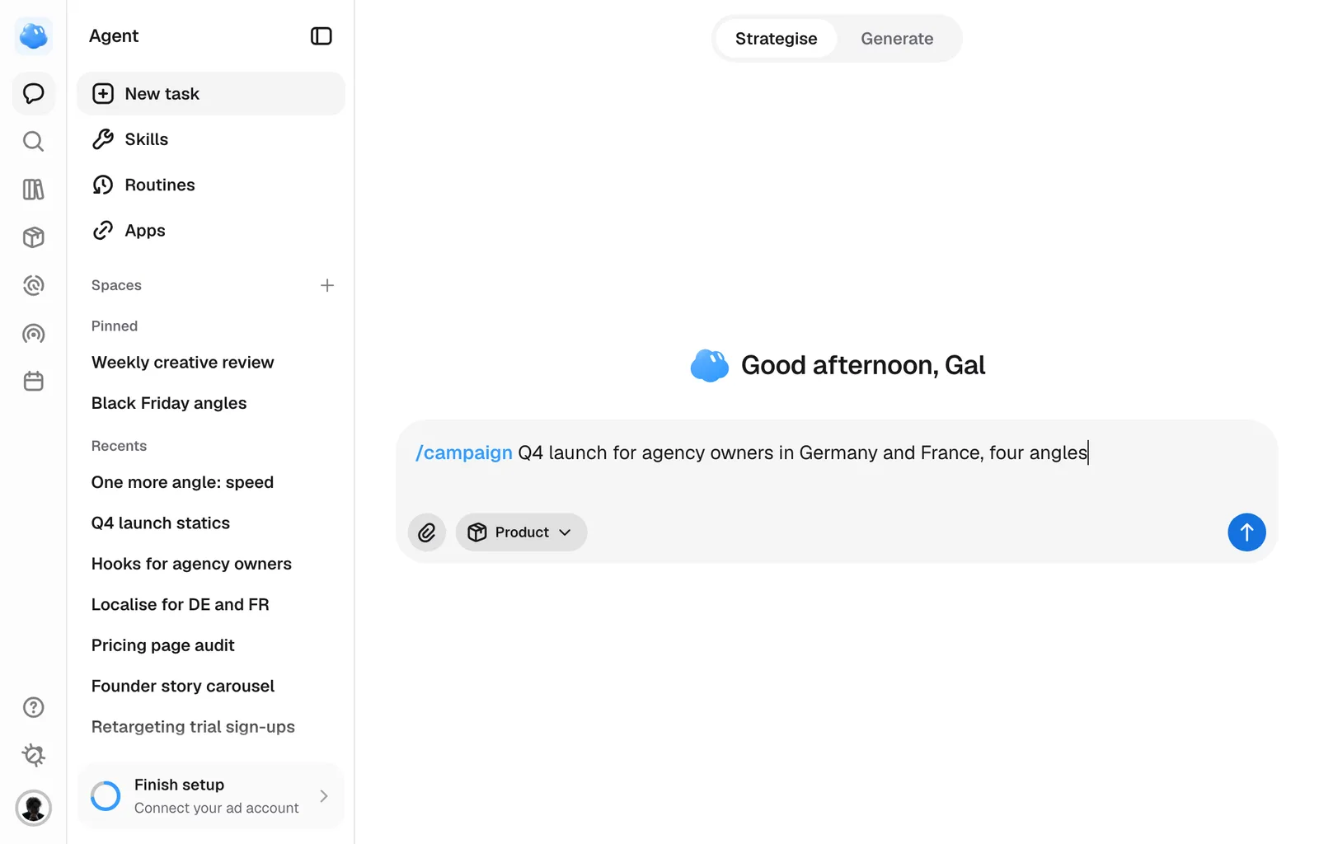Open recent Localise for DE and FR

[x=180, y=605]
